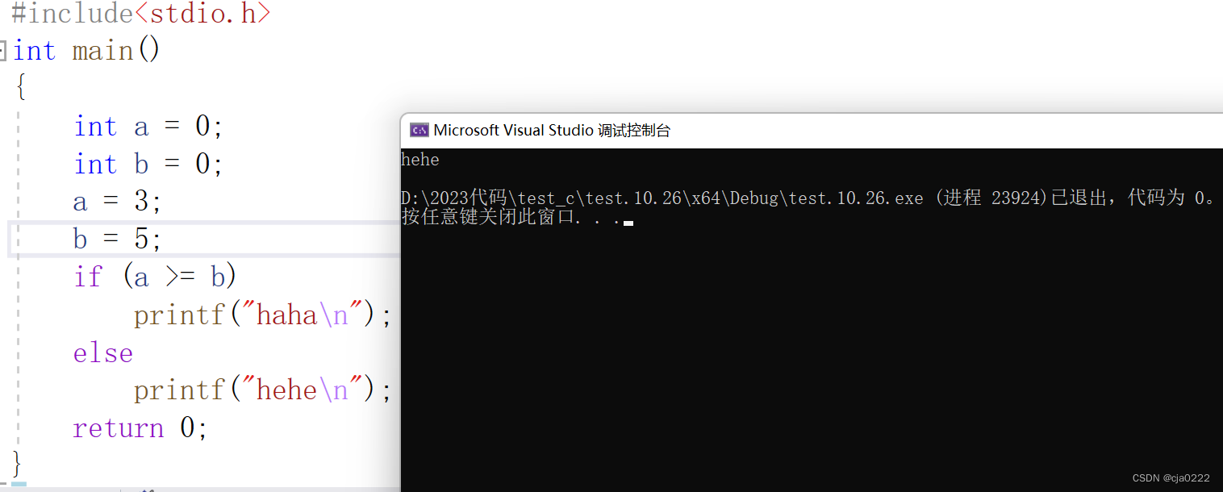Click the if (a >= b) statement
Image resolution: width=1223 pixels, height=492 pixels.
tap(153, 275)
